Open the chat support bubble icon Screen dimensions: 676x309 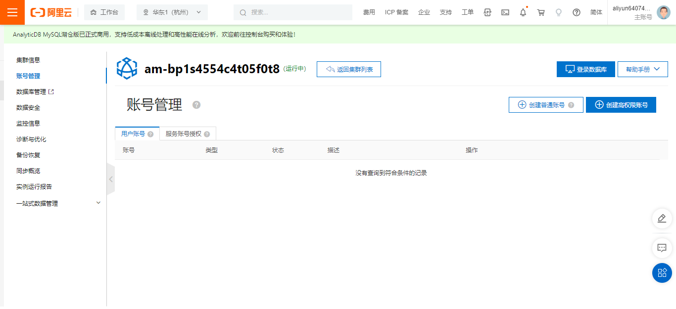[x=662, y=247]
